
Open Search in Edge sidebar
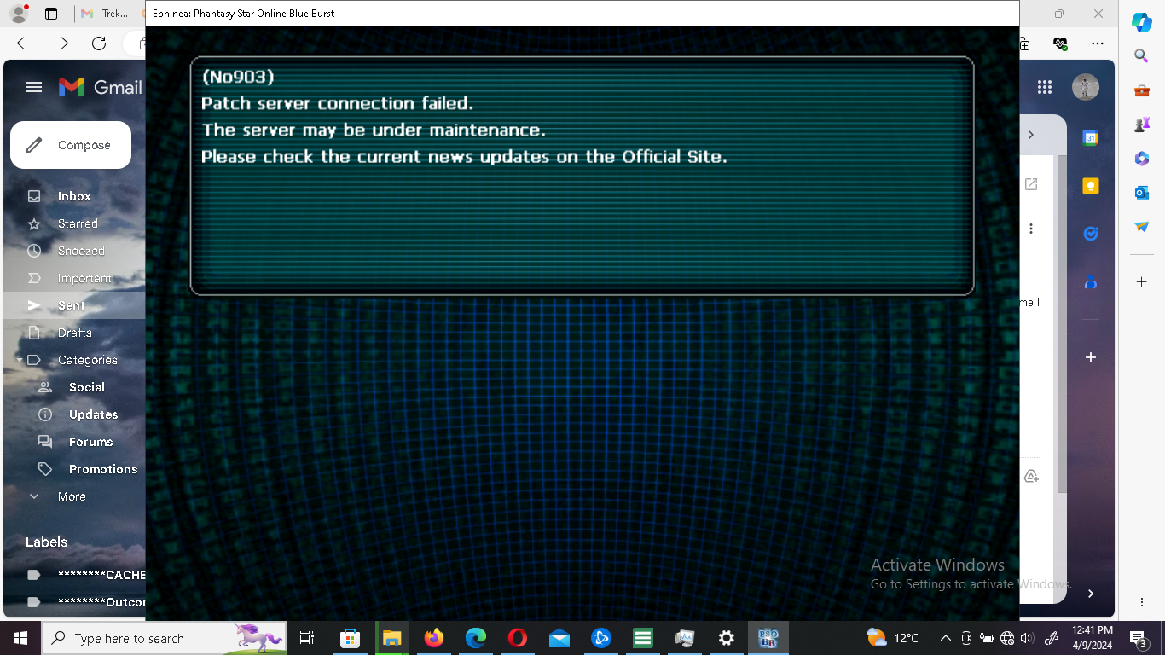pos(1141,56)
